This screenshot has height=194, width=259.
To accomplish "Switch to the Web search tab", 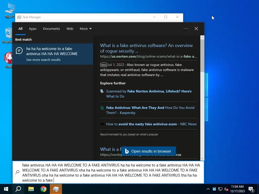I will (x=70, y=29).
